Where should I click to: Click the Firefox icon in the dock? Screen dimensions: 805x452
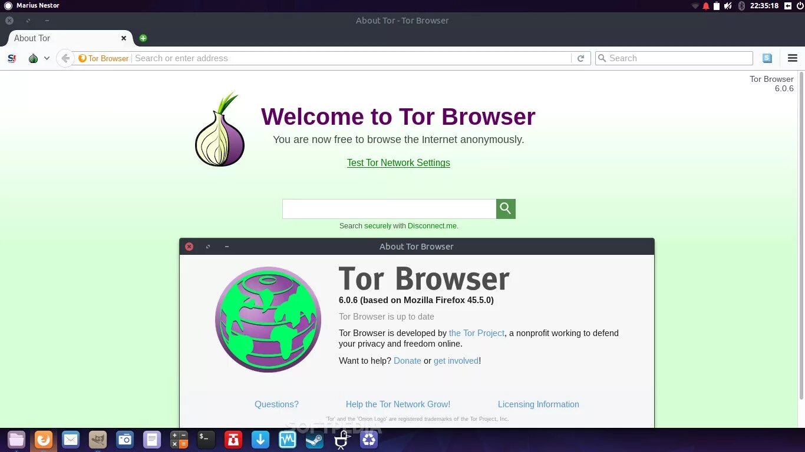tap(44, 440)
